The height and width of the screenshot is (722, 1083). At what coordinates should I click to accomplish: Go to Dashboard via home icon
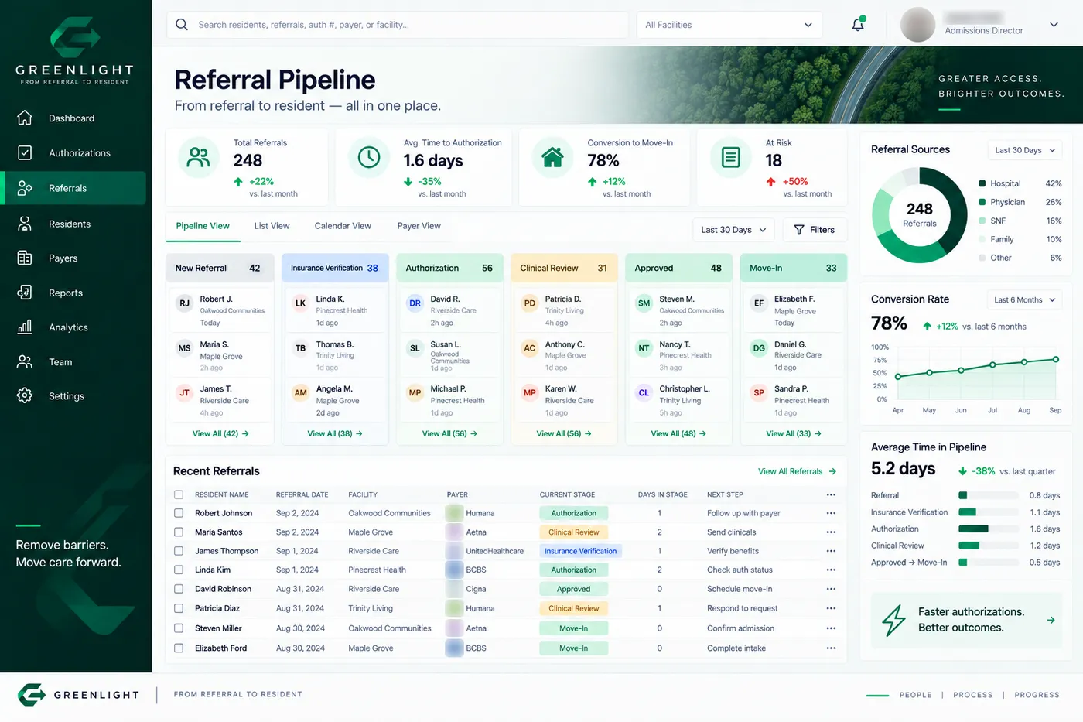(25, 118)
